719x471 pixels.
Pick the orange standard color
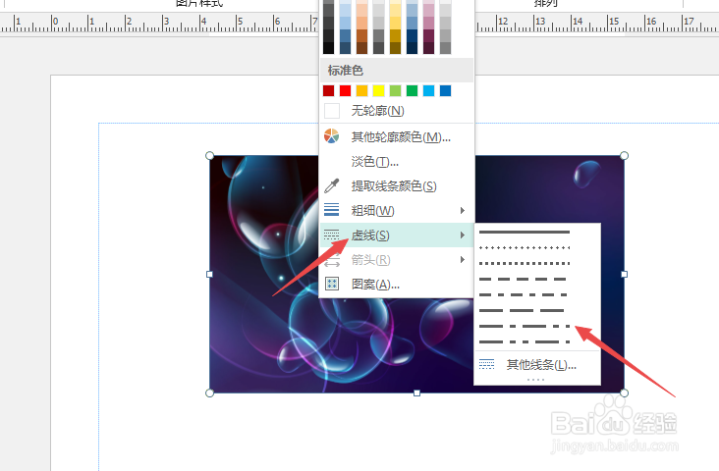coord(361,90)
